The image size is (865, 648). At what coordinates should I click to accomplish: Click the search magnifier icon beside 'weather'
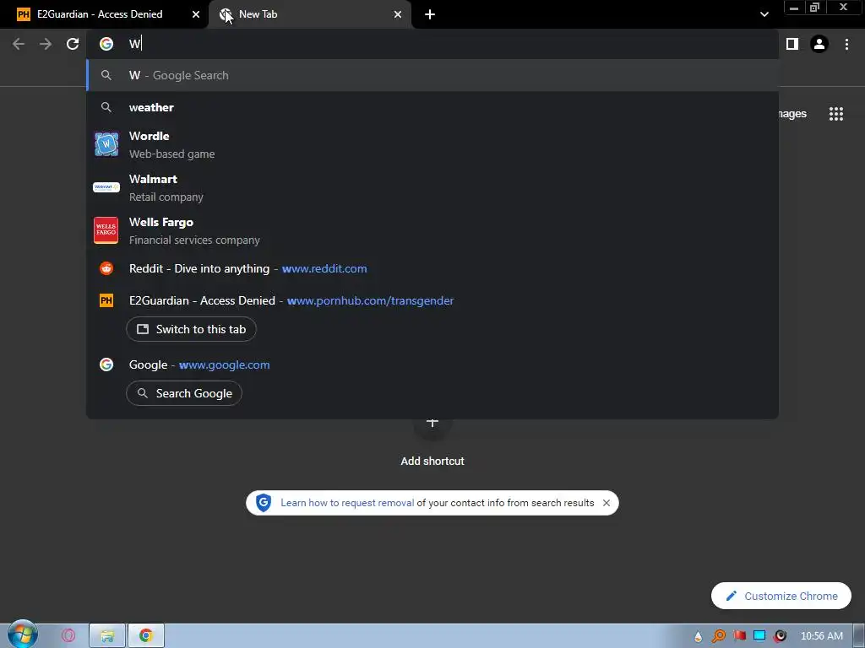pyautogui.click(x=106, y=107)
